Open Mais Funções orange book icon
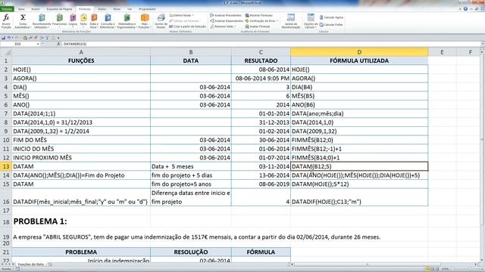The image size is (485, 272). pyautogui.click(x=145, y=21)
